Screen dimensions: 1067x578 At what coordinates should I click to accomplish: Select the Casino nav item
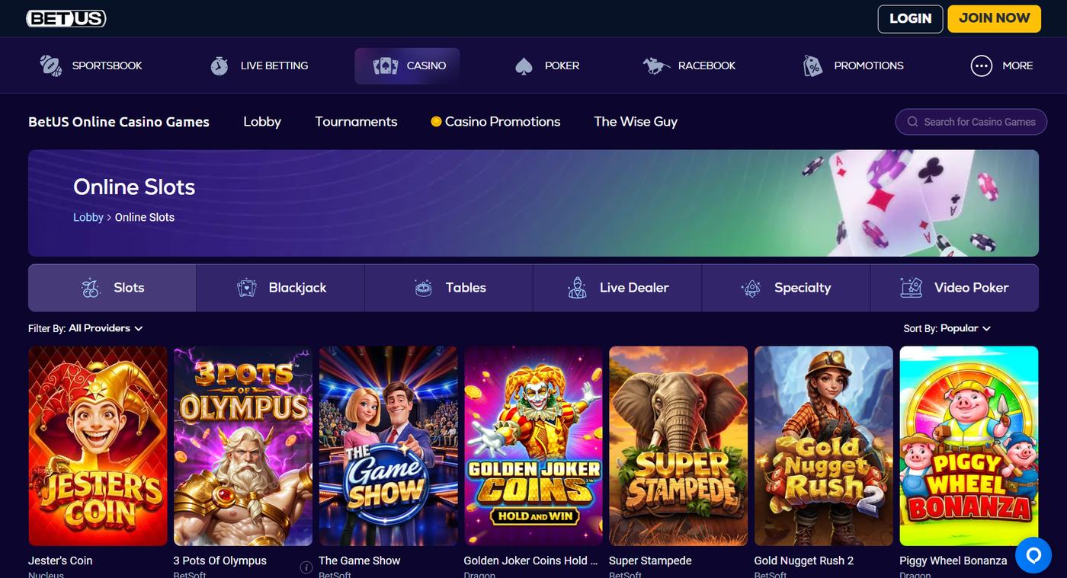407,65
